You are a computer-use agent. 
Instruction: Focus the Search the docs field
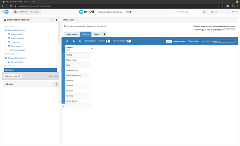tap(187, 12)
